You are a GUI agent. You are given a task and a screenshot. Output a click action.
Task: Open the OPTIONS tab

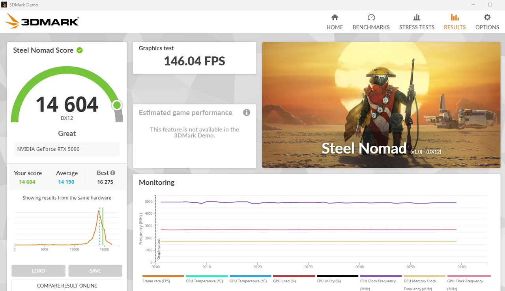click(487, 22)
